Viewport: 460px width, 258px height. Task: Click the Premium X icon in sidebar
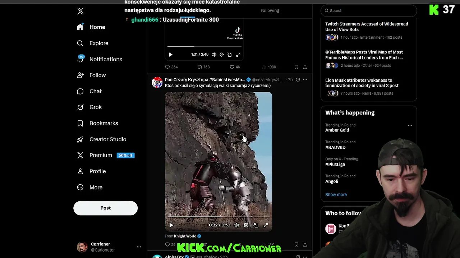80,155
